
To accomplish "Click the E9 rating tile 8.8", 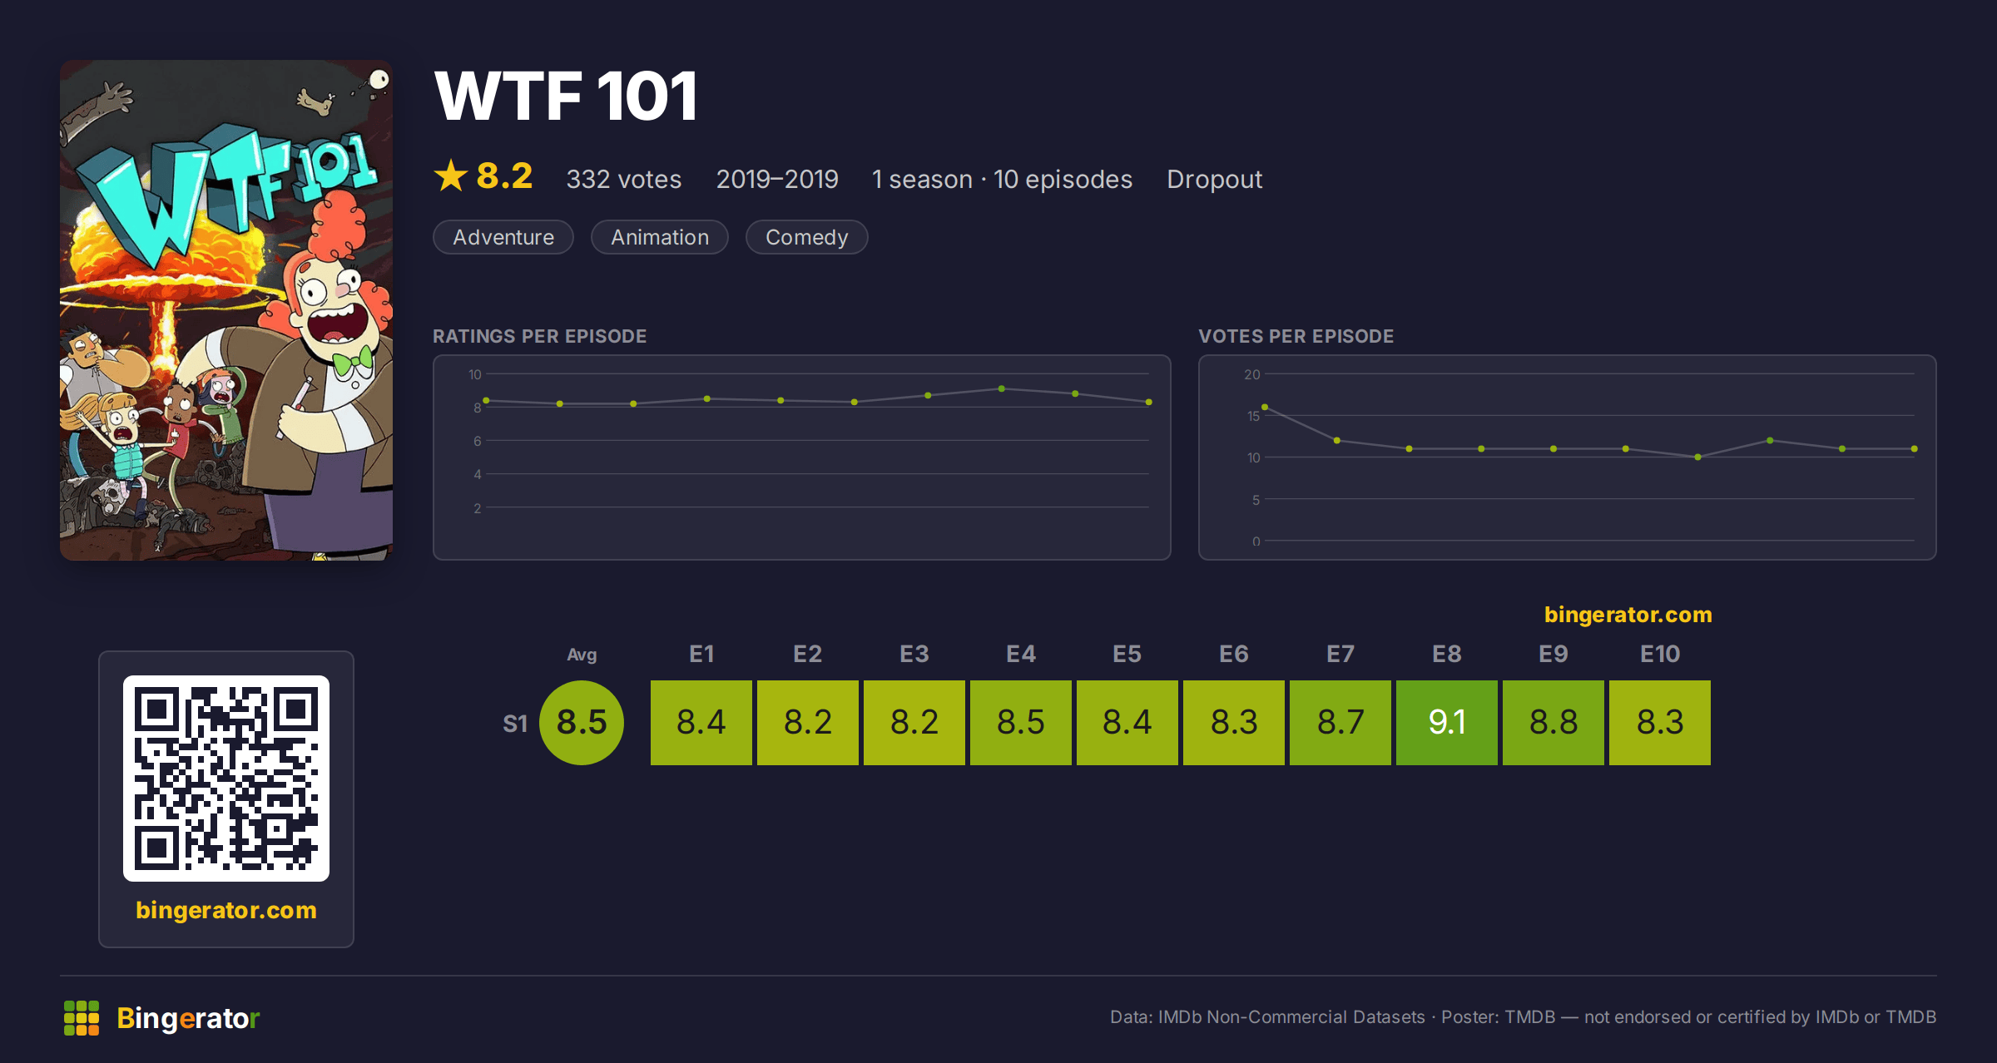I will tap(1553, 722).
